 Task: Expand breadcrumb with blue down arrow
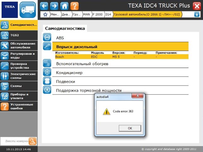point(197,14)
